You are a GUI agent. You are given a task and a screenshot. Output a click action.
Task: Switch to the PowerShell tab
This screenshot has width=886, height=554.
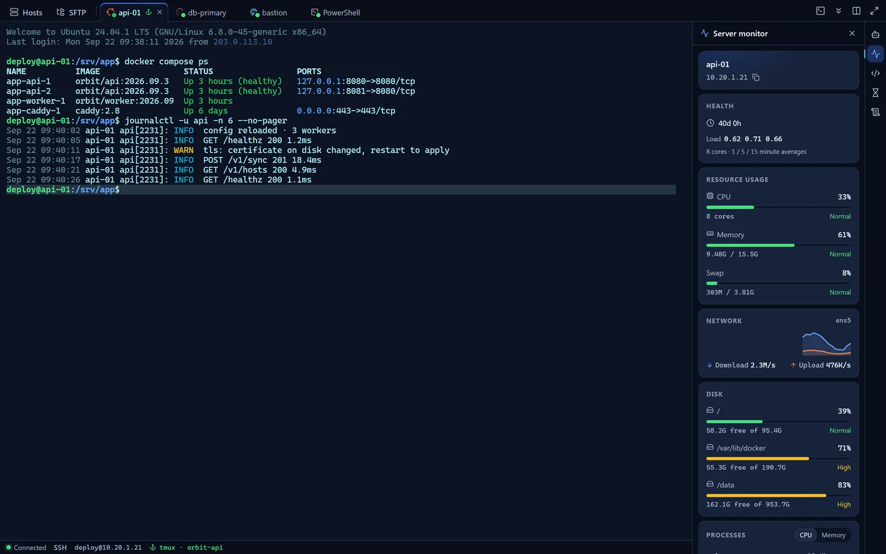tap(335, 12)
